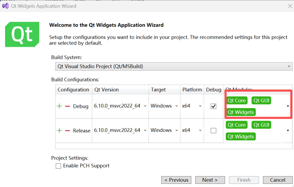Click the green plus icon in Debug row
The image size is (294, 187).
tap(60, 106)
